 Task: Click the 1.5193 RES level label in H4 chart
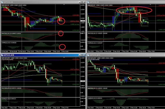pyautogui.click(x=76, y=15)
